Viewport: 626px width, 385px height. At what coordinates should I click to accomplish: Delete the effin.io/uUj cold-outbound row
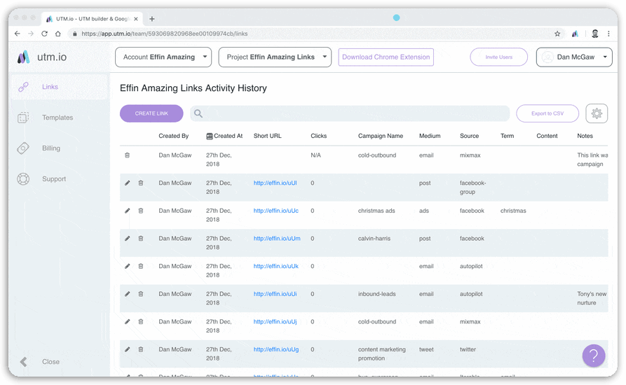(x=140, y=321)
